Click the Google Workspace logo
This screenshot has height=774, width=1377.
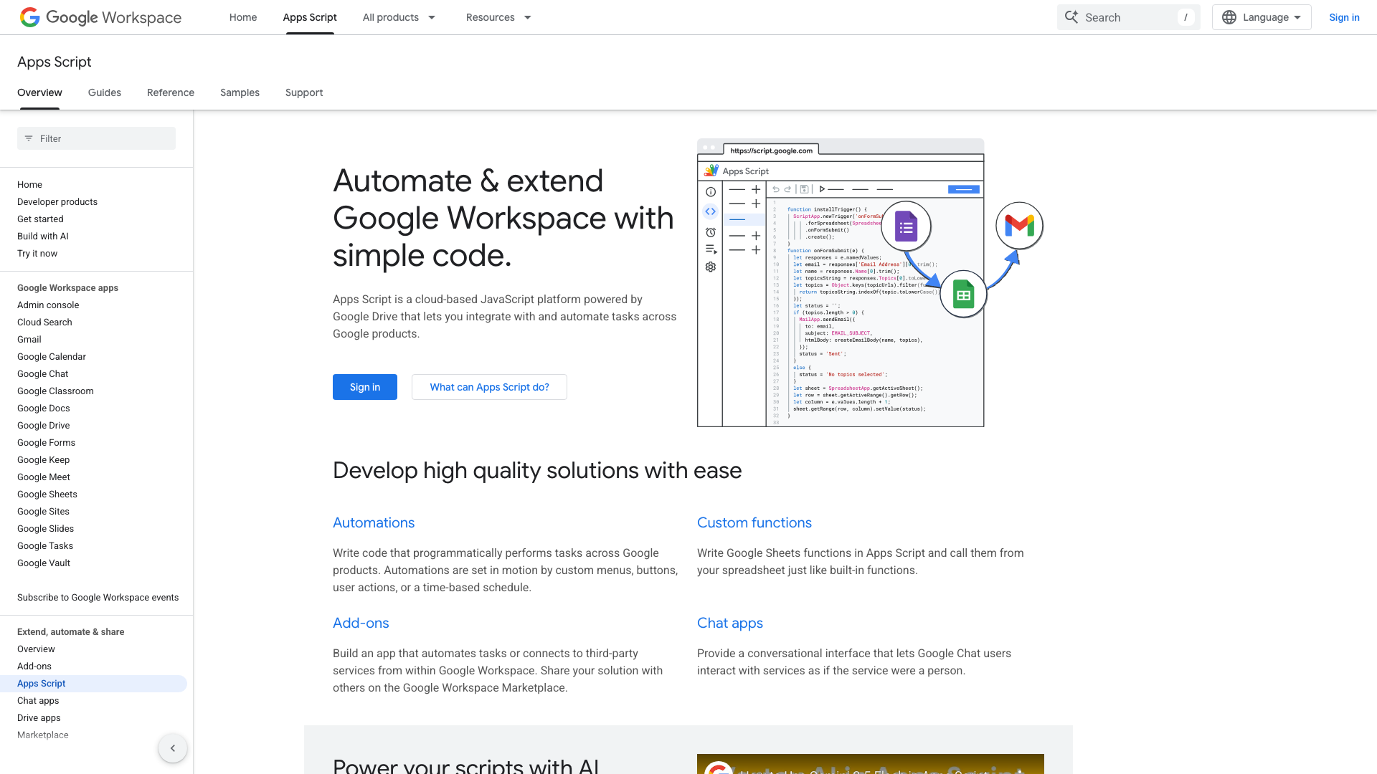[100, 17]
